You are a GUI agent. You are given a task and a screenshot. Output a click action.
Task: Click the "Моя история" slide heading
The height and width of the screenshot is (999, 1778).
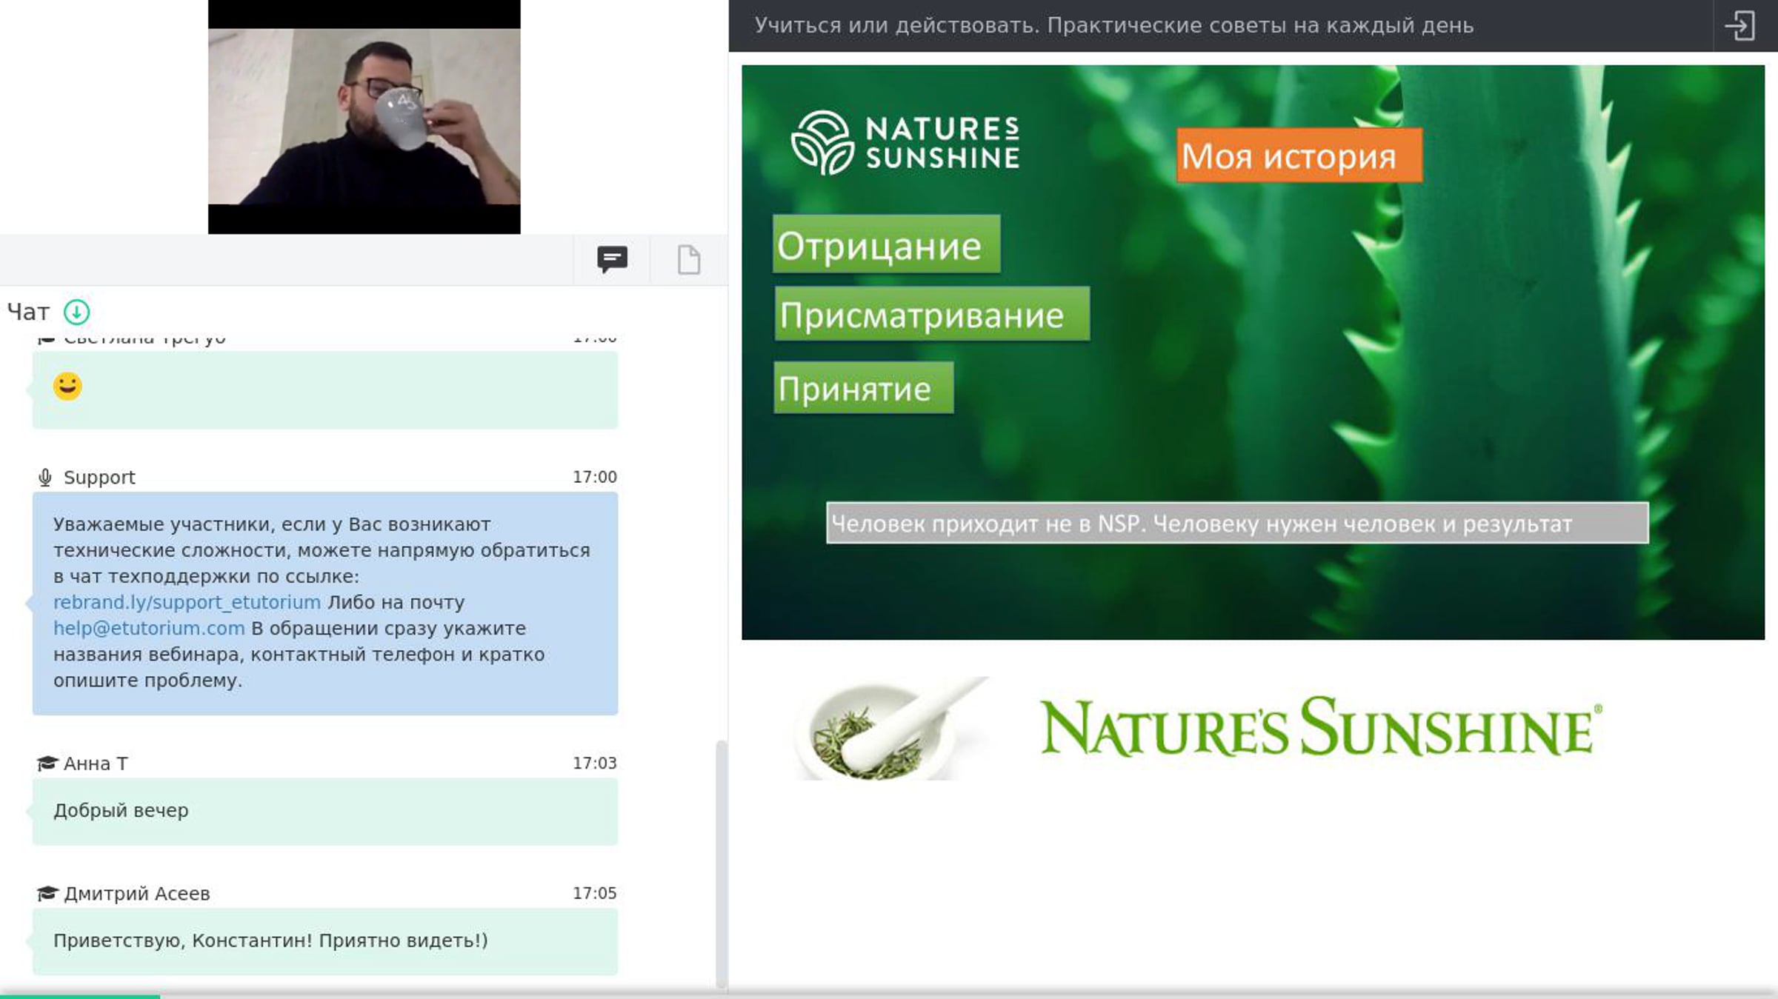[x=1299, y=156]
